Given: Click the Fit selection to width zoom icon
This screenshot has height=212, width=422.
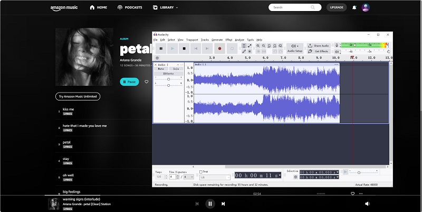Looking at the screenshot, I should coord(269,46).
